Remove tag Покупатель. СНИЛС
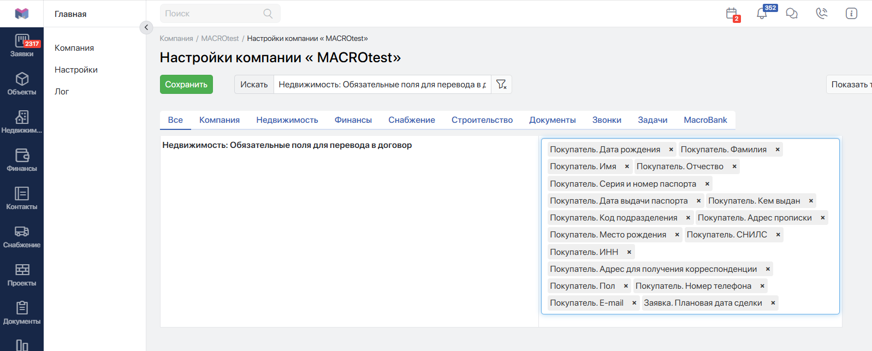 (778, 235)
